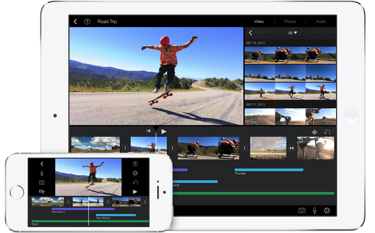This screenshot has width=375, height=233.
Task: Tap the iPhone media library film icon
Action: pos(42,191)
